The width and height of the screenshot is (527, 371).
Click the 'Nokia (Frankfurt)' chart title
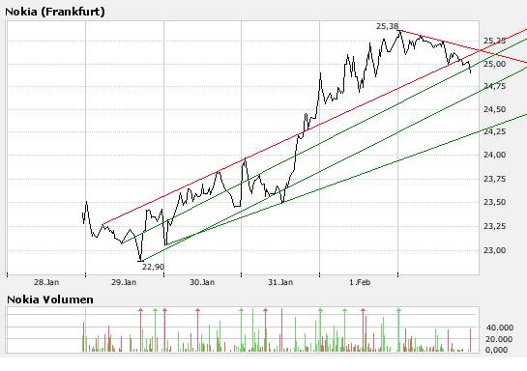(55, 12)
